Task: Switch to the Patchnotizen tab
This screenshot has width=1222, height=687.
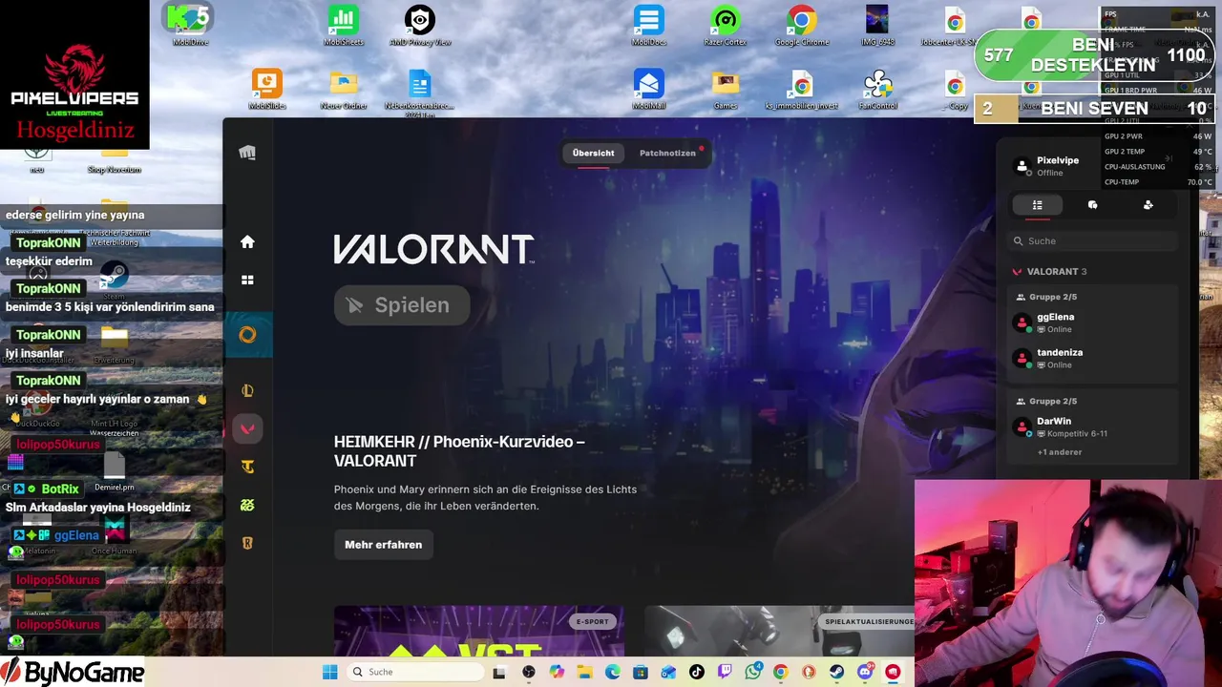Action: coord(667,153)
